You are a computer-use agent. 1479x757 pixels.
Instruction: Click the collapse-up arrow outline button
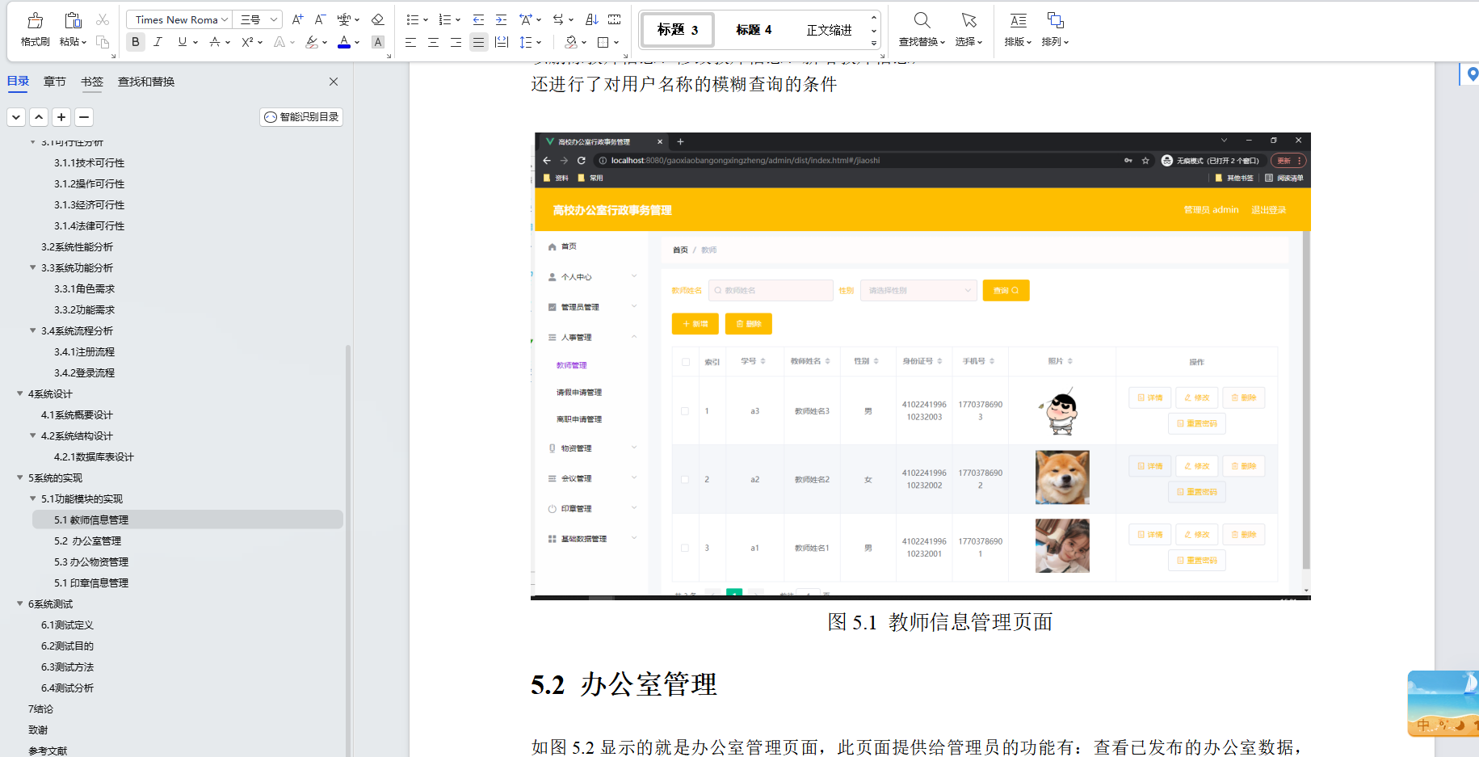pos(39,117)
